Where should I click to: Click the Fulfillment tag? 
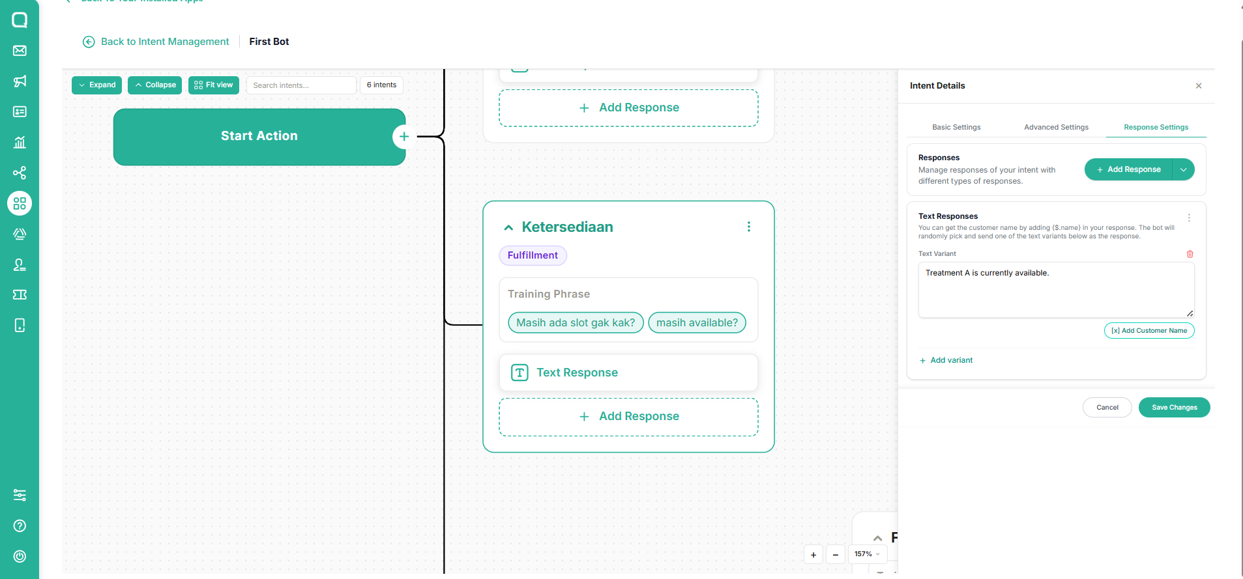point(533,255)
